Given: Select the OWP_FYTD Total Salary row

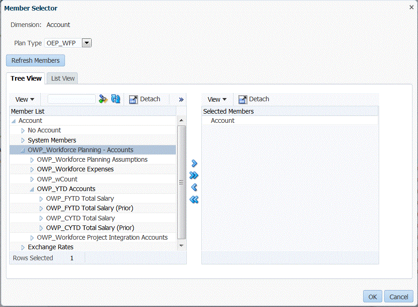Looking at the screenshot, I should [93, 198].
